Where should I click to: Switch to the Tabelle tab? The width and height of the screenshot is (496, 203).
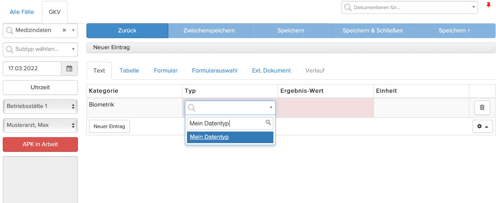tap(129, 71)
